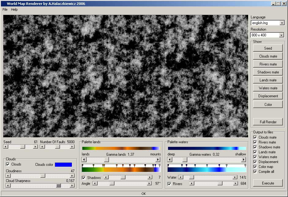Click the Execute button

click(x=268, y=183)
